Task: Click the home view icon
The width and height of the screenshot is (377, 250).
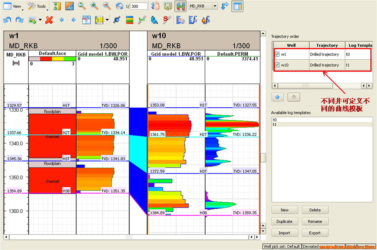Action: coord(119,6)
